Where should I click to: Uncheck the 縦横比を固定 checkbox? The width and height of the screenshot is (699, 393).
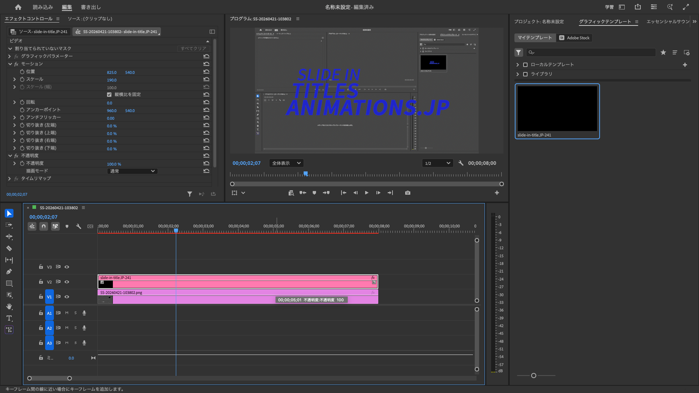click(x=109, y=95)
